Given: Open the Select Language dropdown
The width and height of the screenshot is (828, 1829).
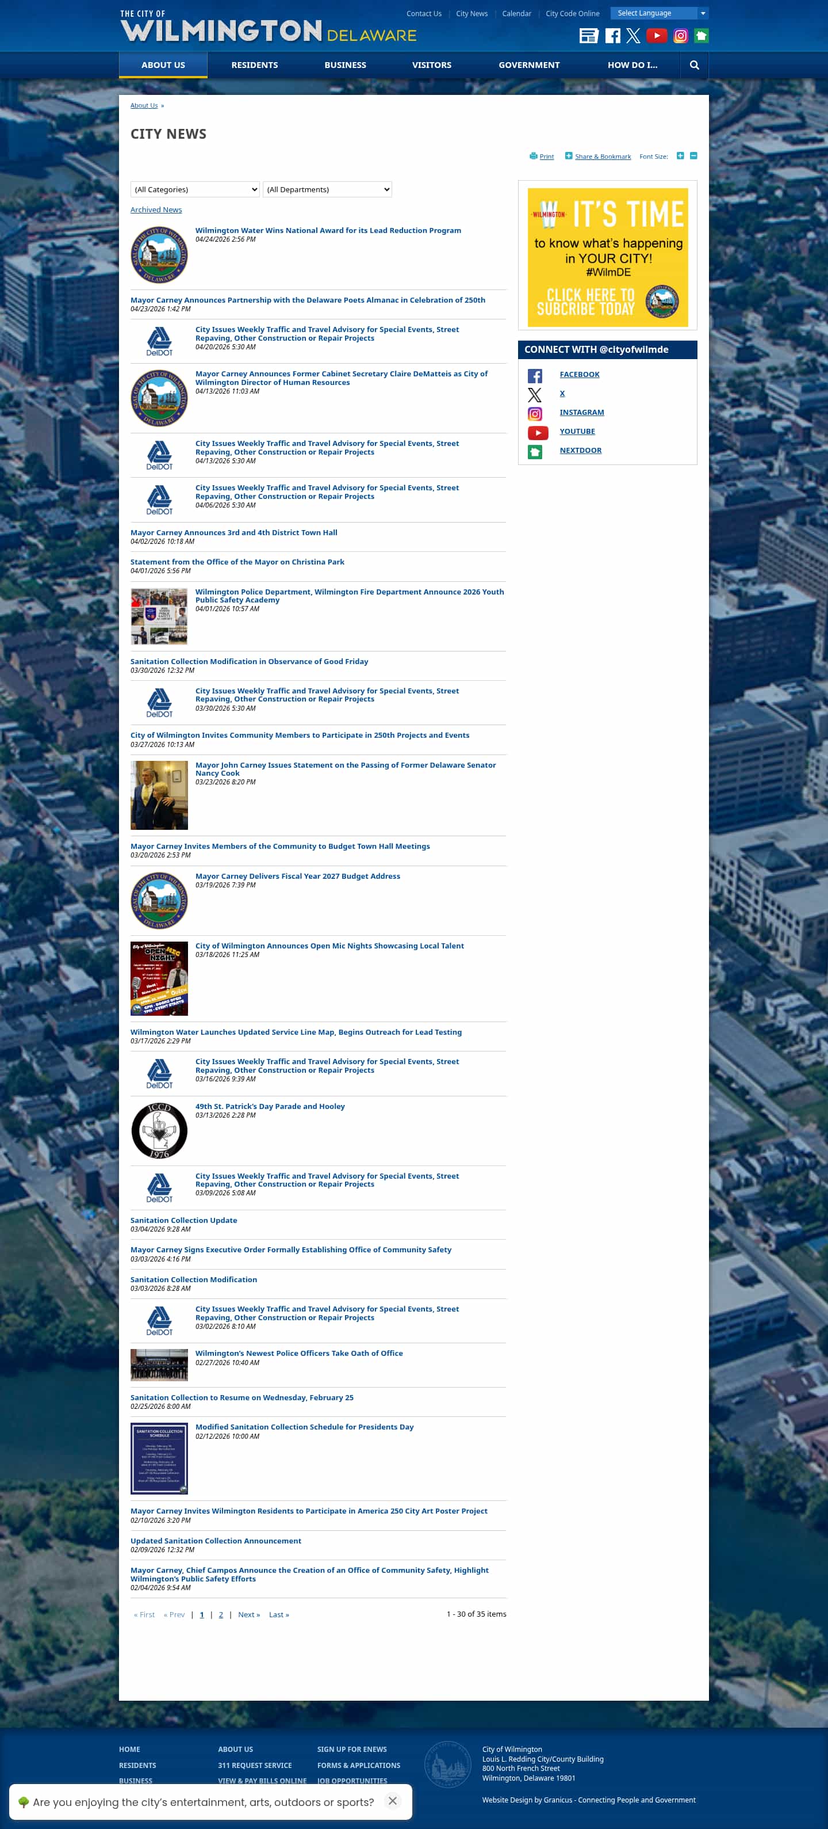Looking at the screenshot, I should [x=659, y=13].
